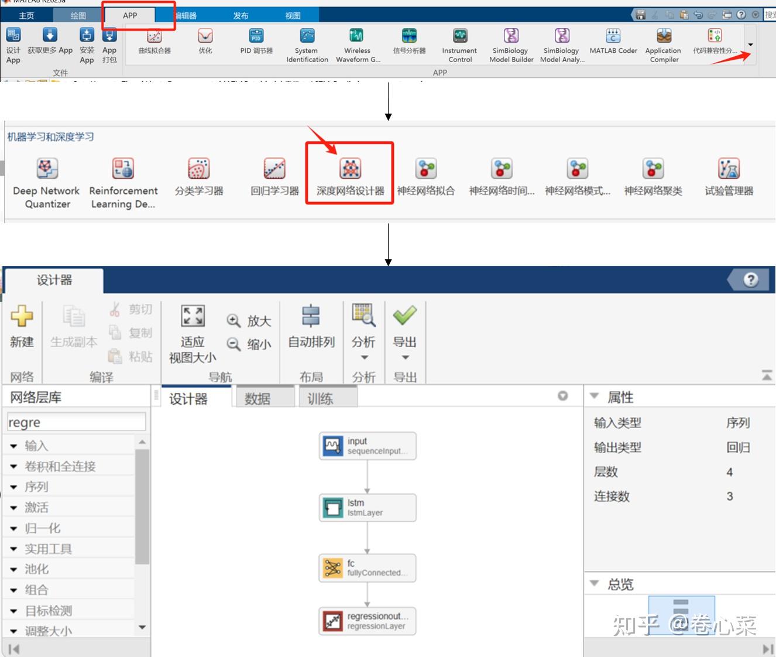Screen dimensions: 776x657
Task: Click the network layer search field
Action: coord(75,422)
